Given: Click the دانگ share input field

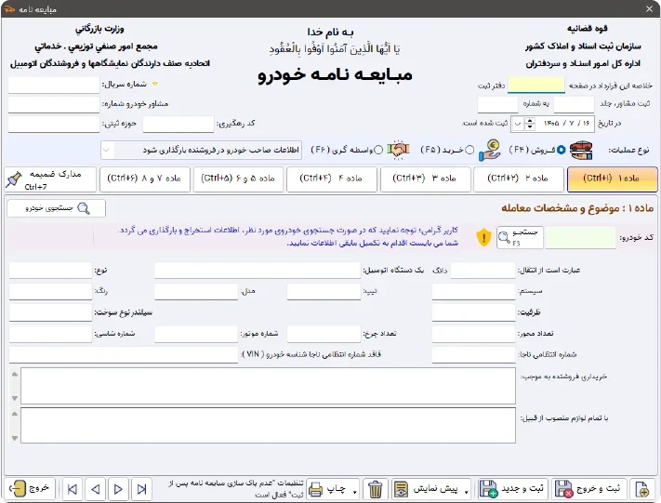Looking at the screenshot, I should click(x=483, y=271).
